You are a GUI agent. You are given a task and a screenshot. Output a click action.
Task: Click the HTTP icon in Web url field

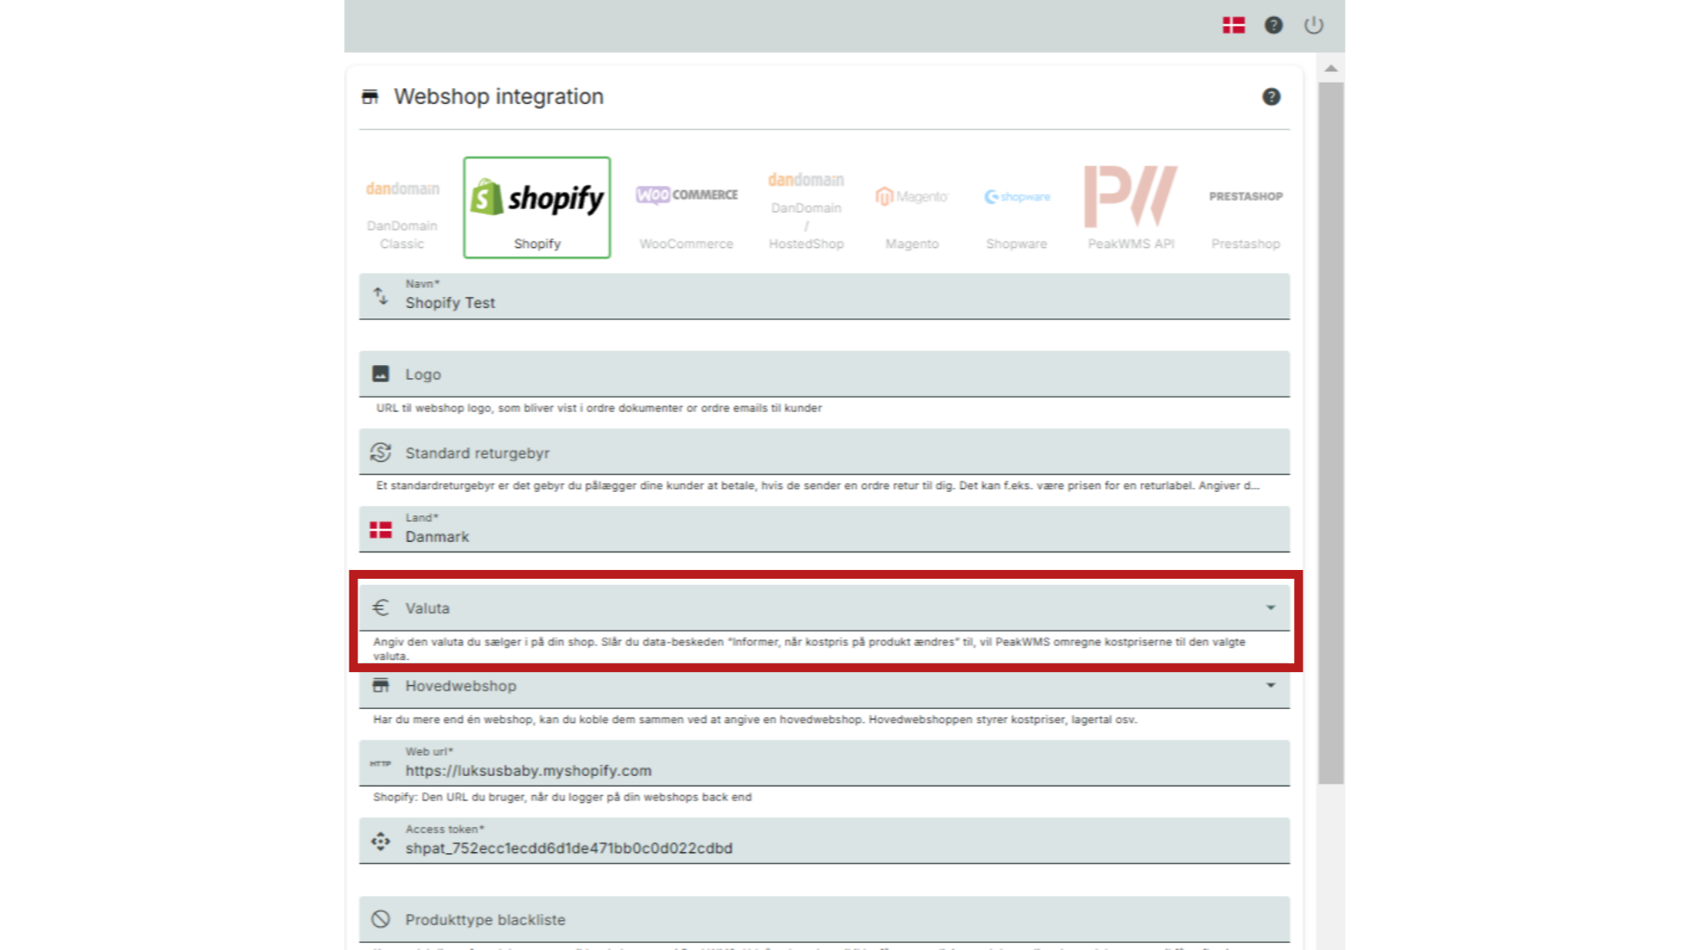pyautogui.click(x=380, y=764)
